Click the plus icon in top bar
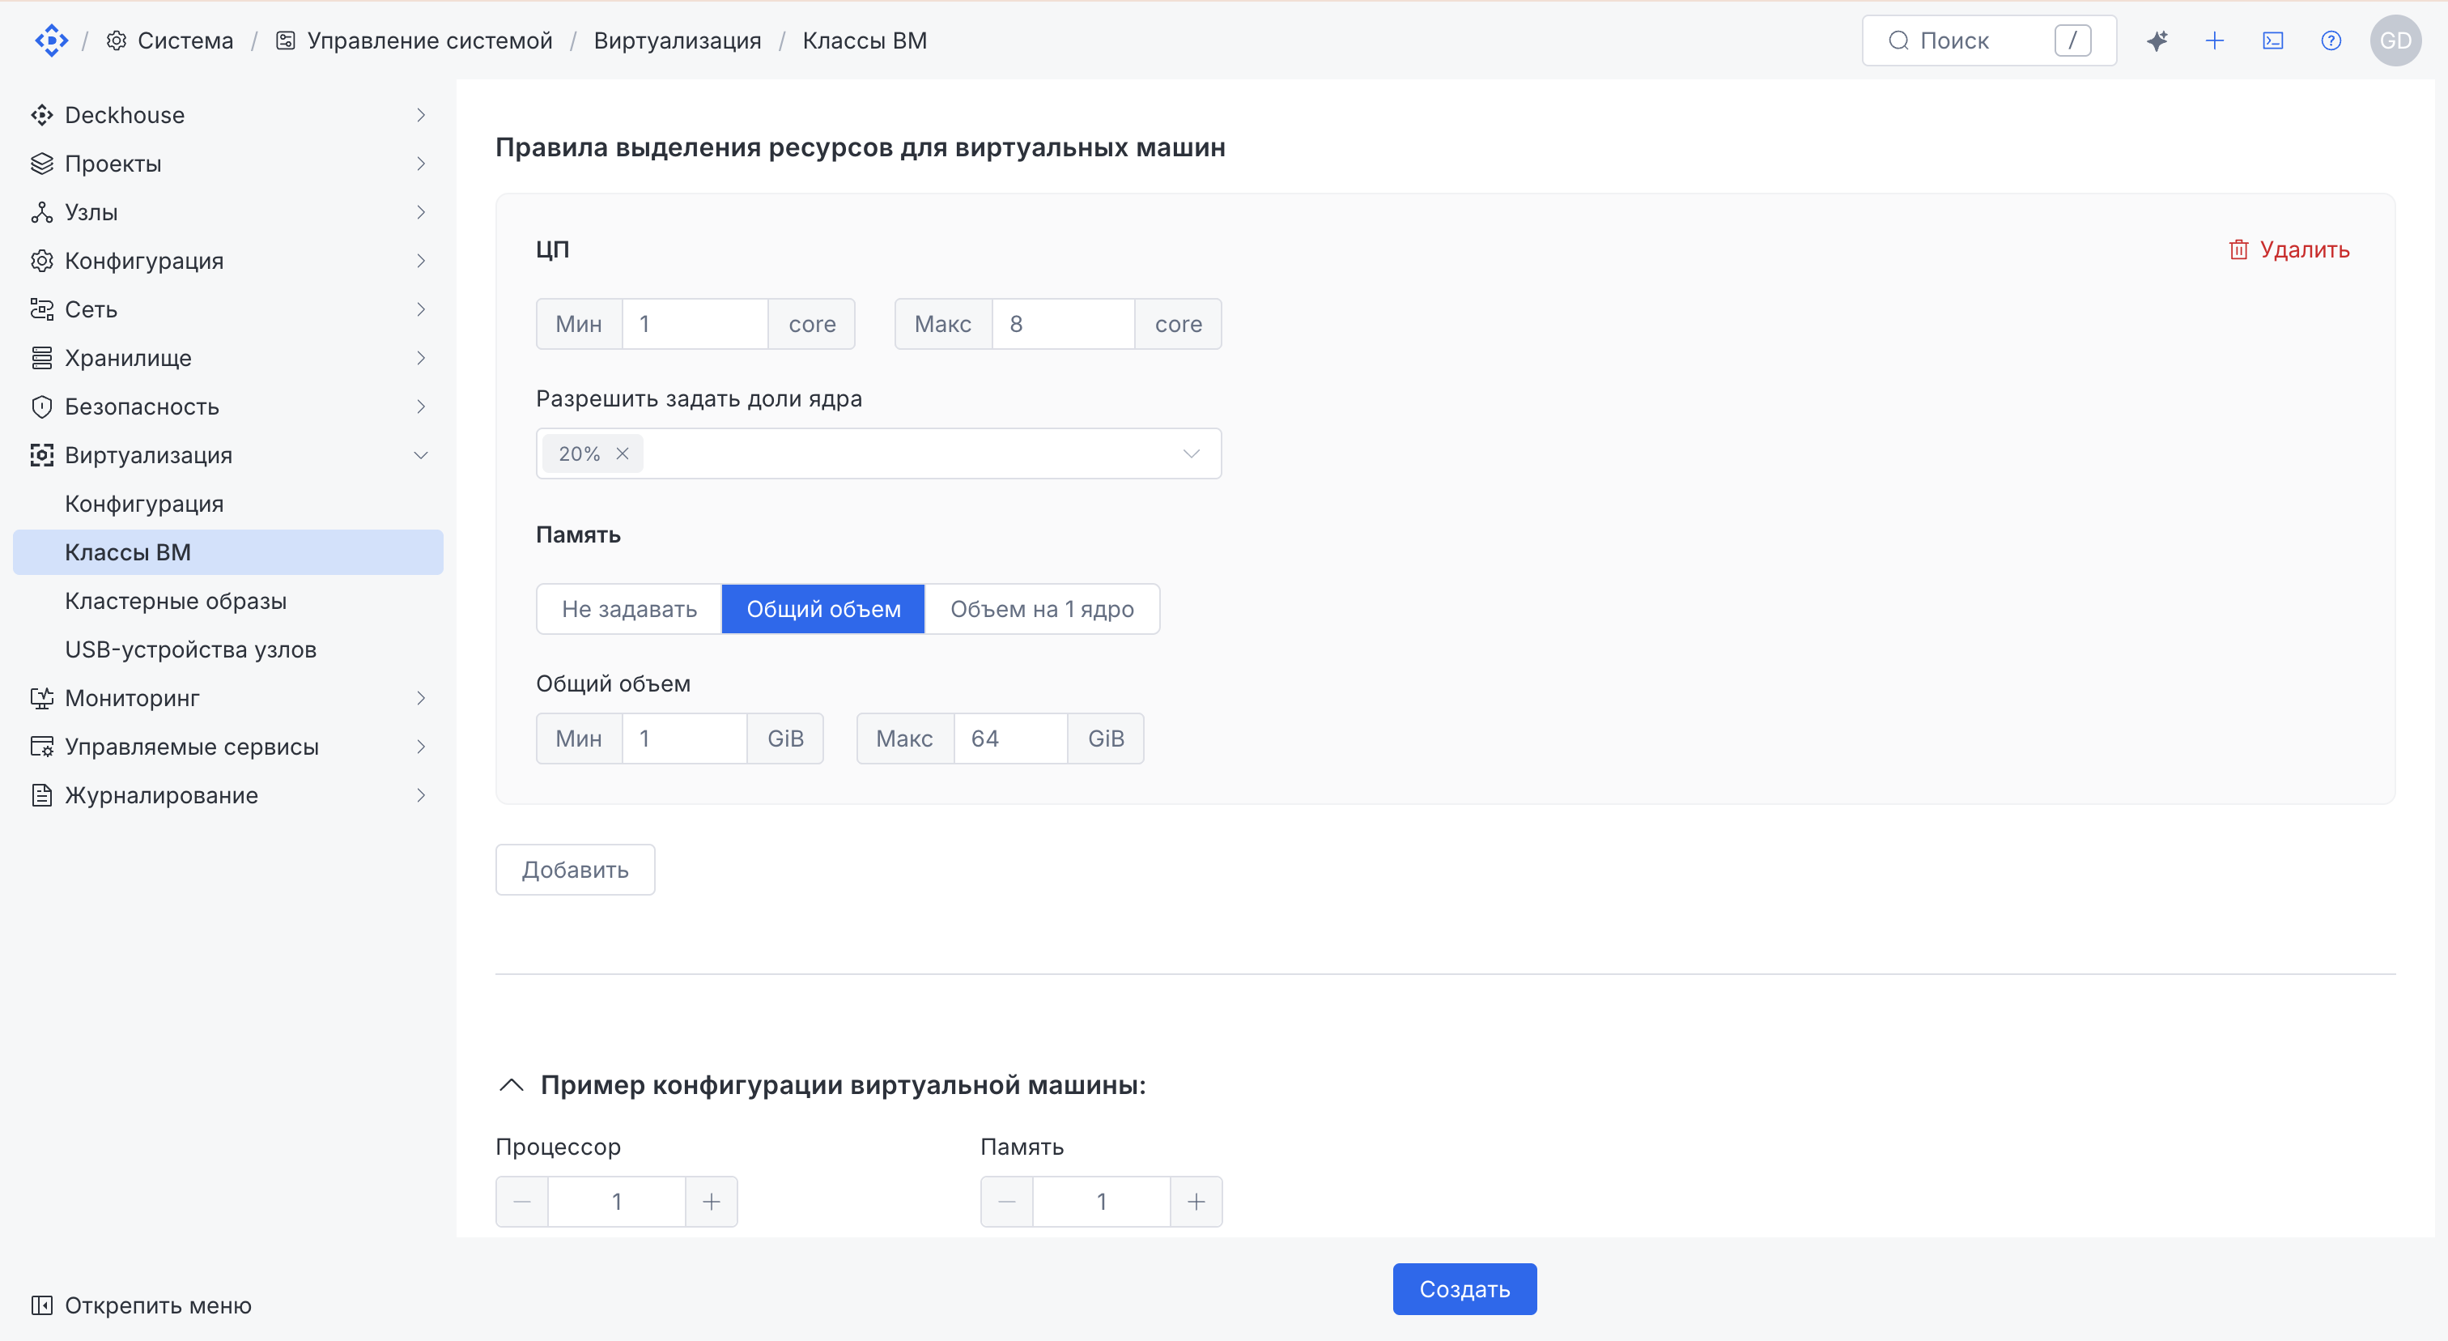The width and height of the screenshot is (2448, 1341). [2215, 40]
